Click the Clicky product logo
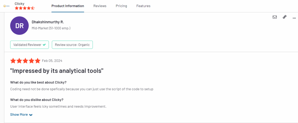 click(x=6, y=6)
